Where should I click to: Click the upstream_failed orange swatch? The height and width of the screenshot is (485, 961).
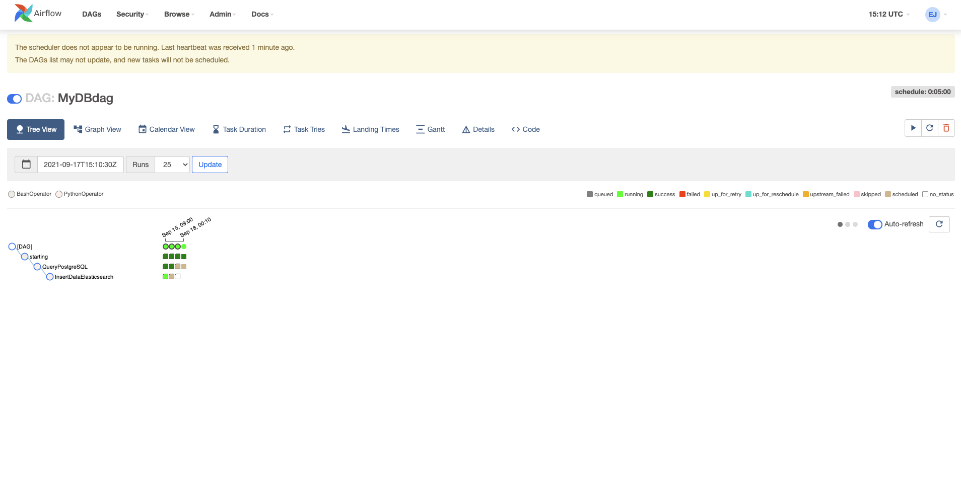point(806,194)
